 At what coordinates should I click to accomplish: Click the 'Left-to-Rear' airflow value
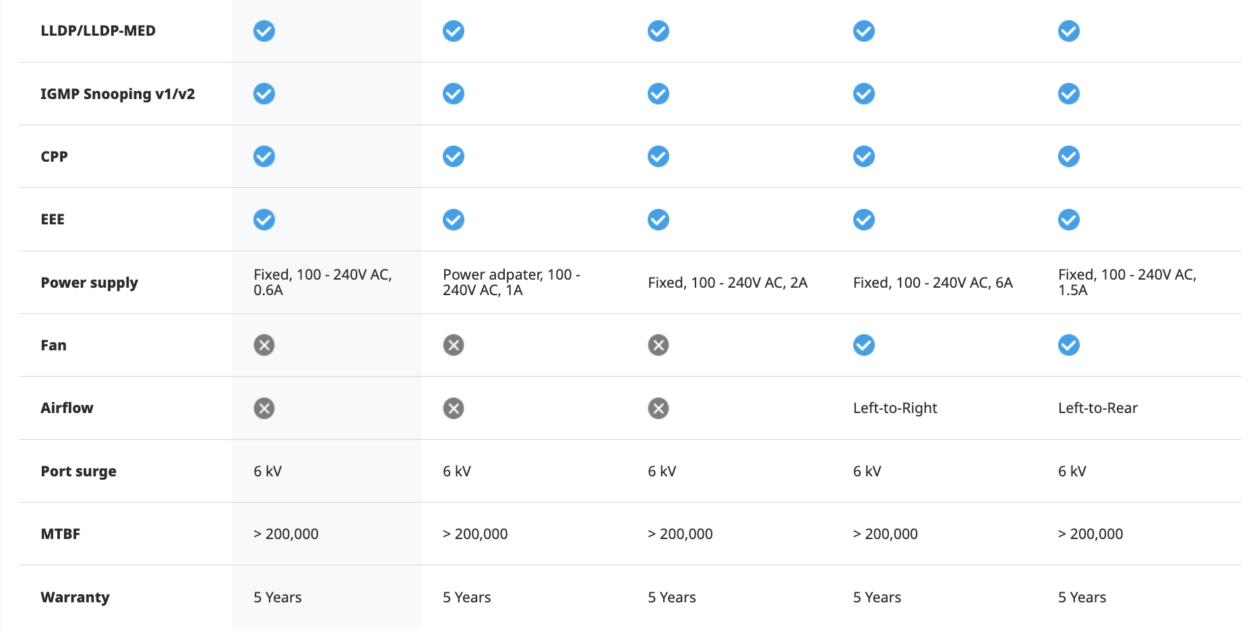coord(1097,408)
